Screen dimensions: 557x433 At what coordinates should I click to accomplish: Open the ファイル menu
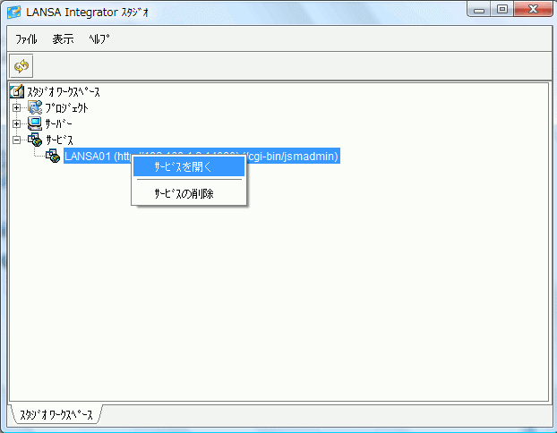pos(26,38)
